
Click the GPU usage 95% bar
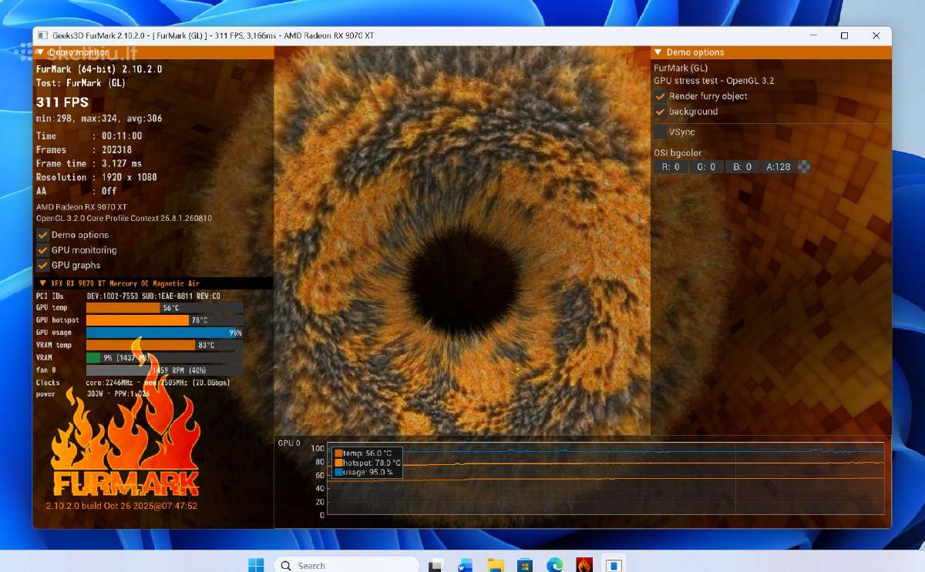[165, 333]
